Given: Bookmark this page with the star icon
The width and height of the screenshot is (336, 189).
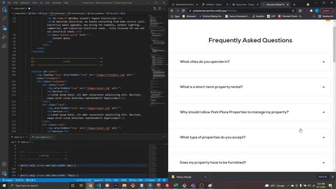Looking at the screenshot, I should (293, 10).
